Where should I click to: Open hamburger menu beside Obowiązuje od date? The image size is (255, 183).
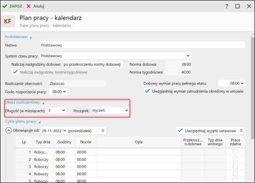(103, 130)
